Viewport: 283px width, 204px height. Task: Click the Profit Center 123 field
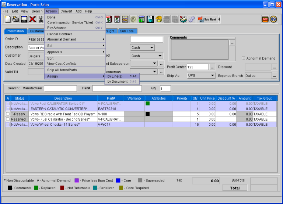pos(198,67)
